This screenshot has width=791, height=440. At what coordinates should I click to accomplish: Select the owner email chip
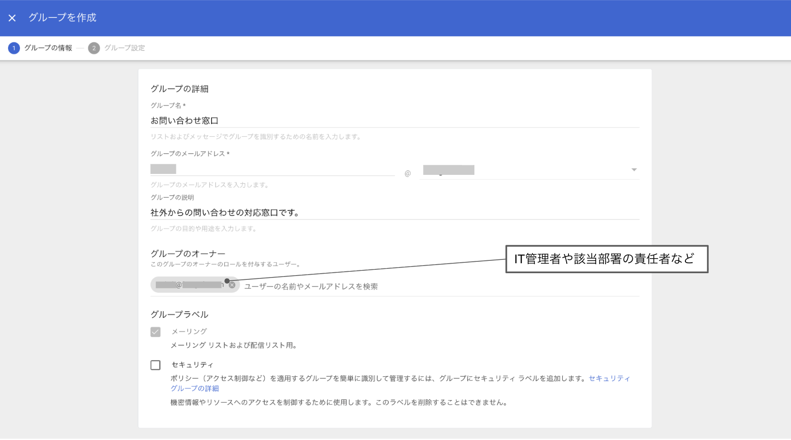(190, 285)
